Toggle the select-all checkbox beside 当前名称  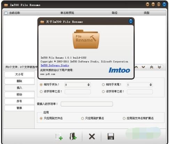pyautogui.click(x=6, y=13)
